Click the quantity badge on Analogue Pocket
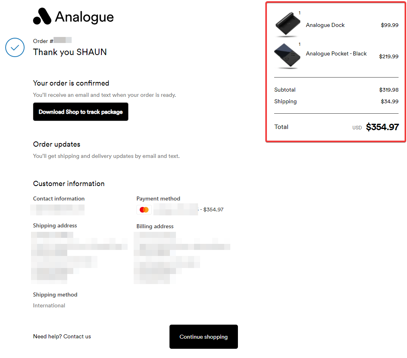The image size is (407, 358). (x=300, y=44)
